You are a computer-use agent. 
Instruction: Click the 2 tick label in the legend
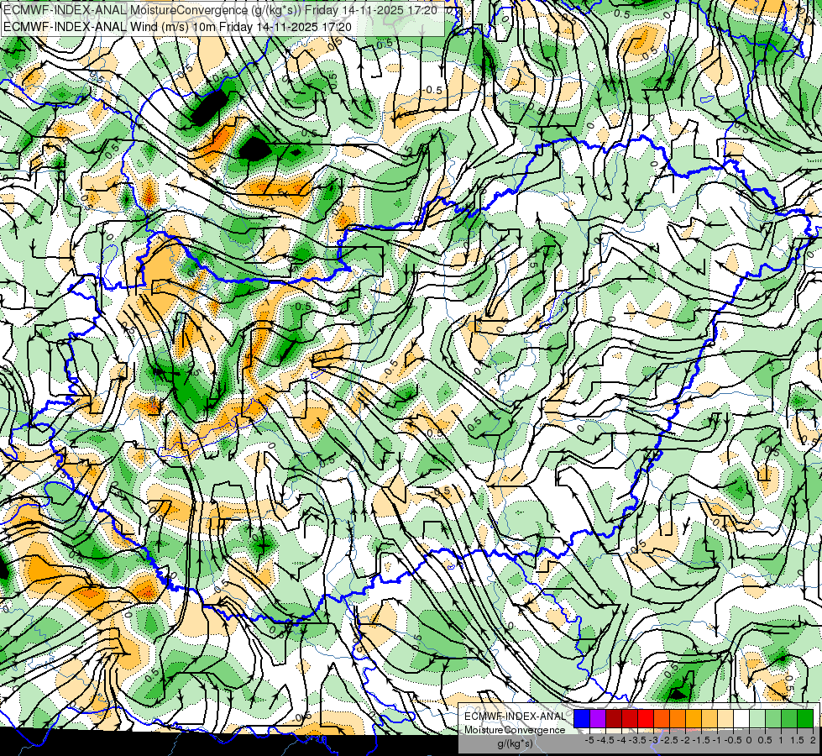[813, 740]
